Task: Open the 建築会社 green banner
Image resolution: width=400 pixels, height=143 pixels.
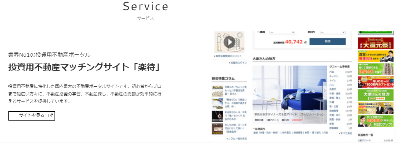Action: 375,69
